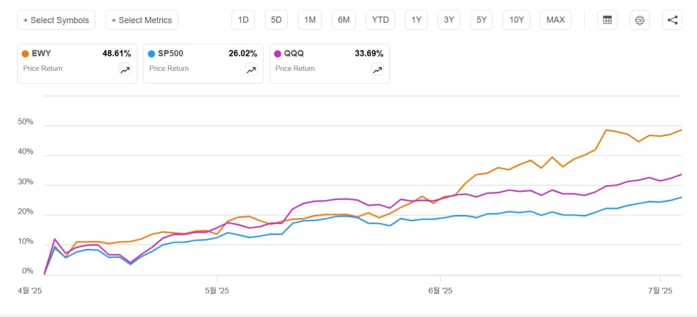Viewport: 697px width, 317px height.
Task: Open the data table view icon
Action: coord(606,20)
